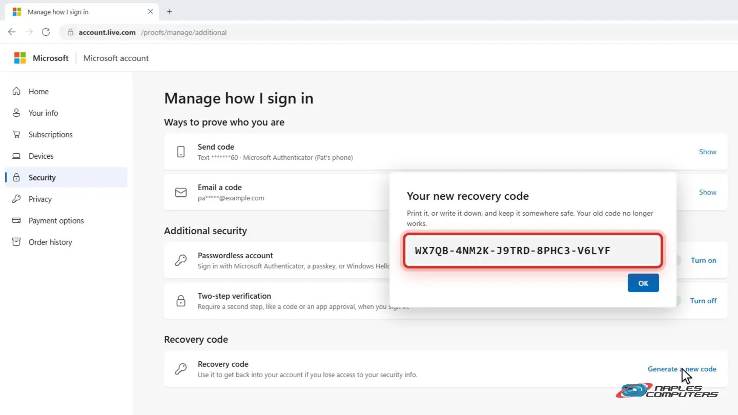Image resolution: width=738 pixels, height=415 pixels.
Task: Click the Passwordless account row title
Action: pyautogui.click(x=235, y=255)
